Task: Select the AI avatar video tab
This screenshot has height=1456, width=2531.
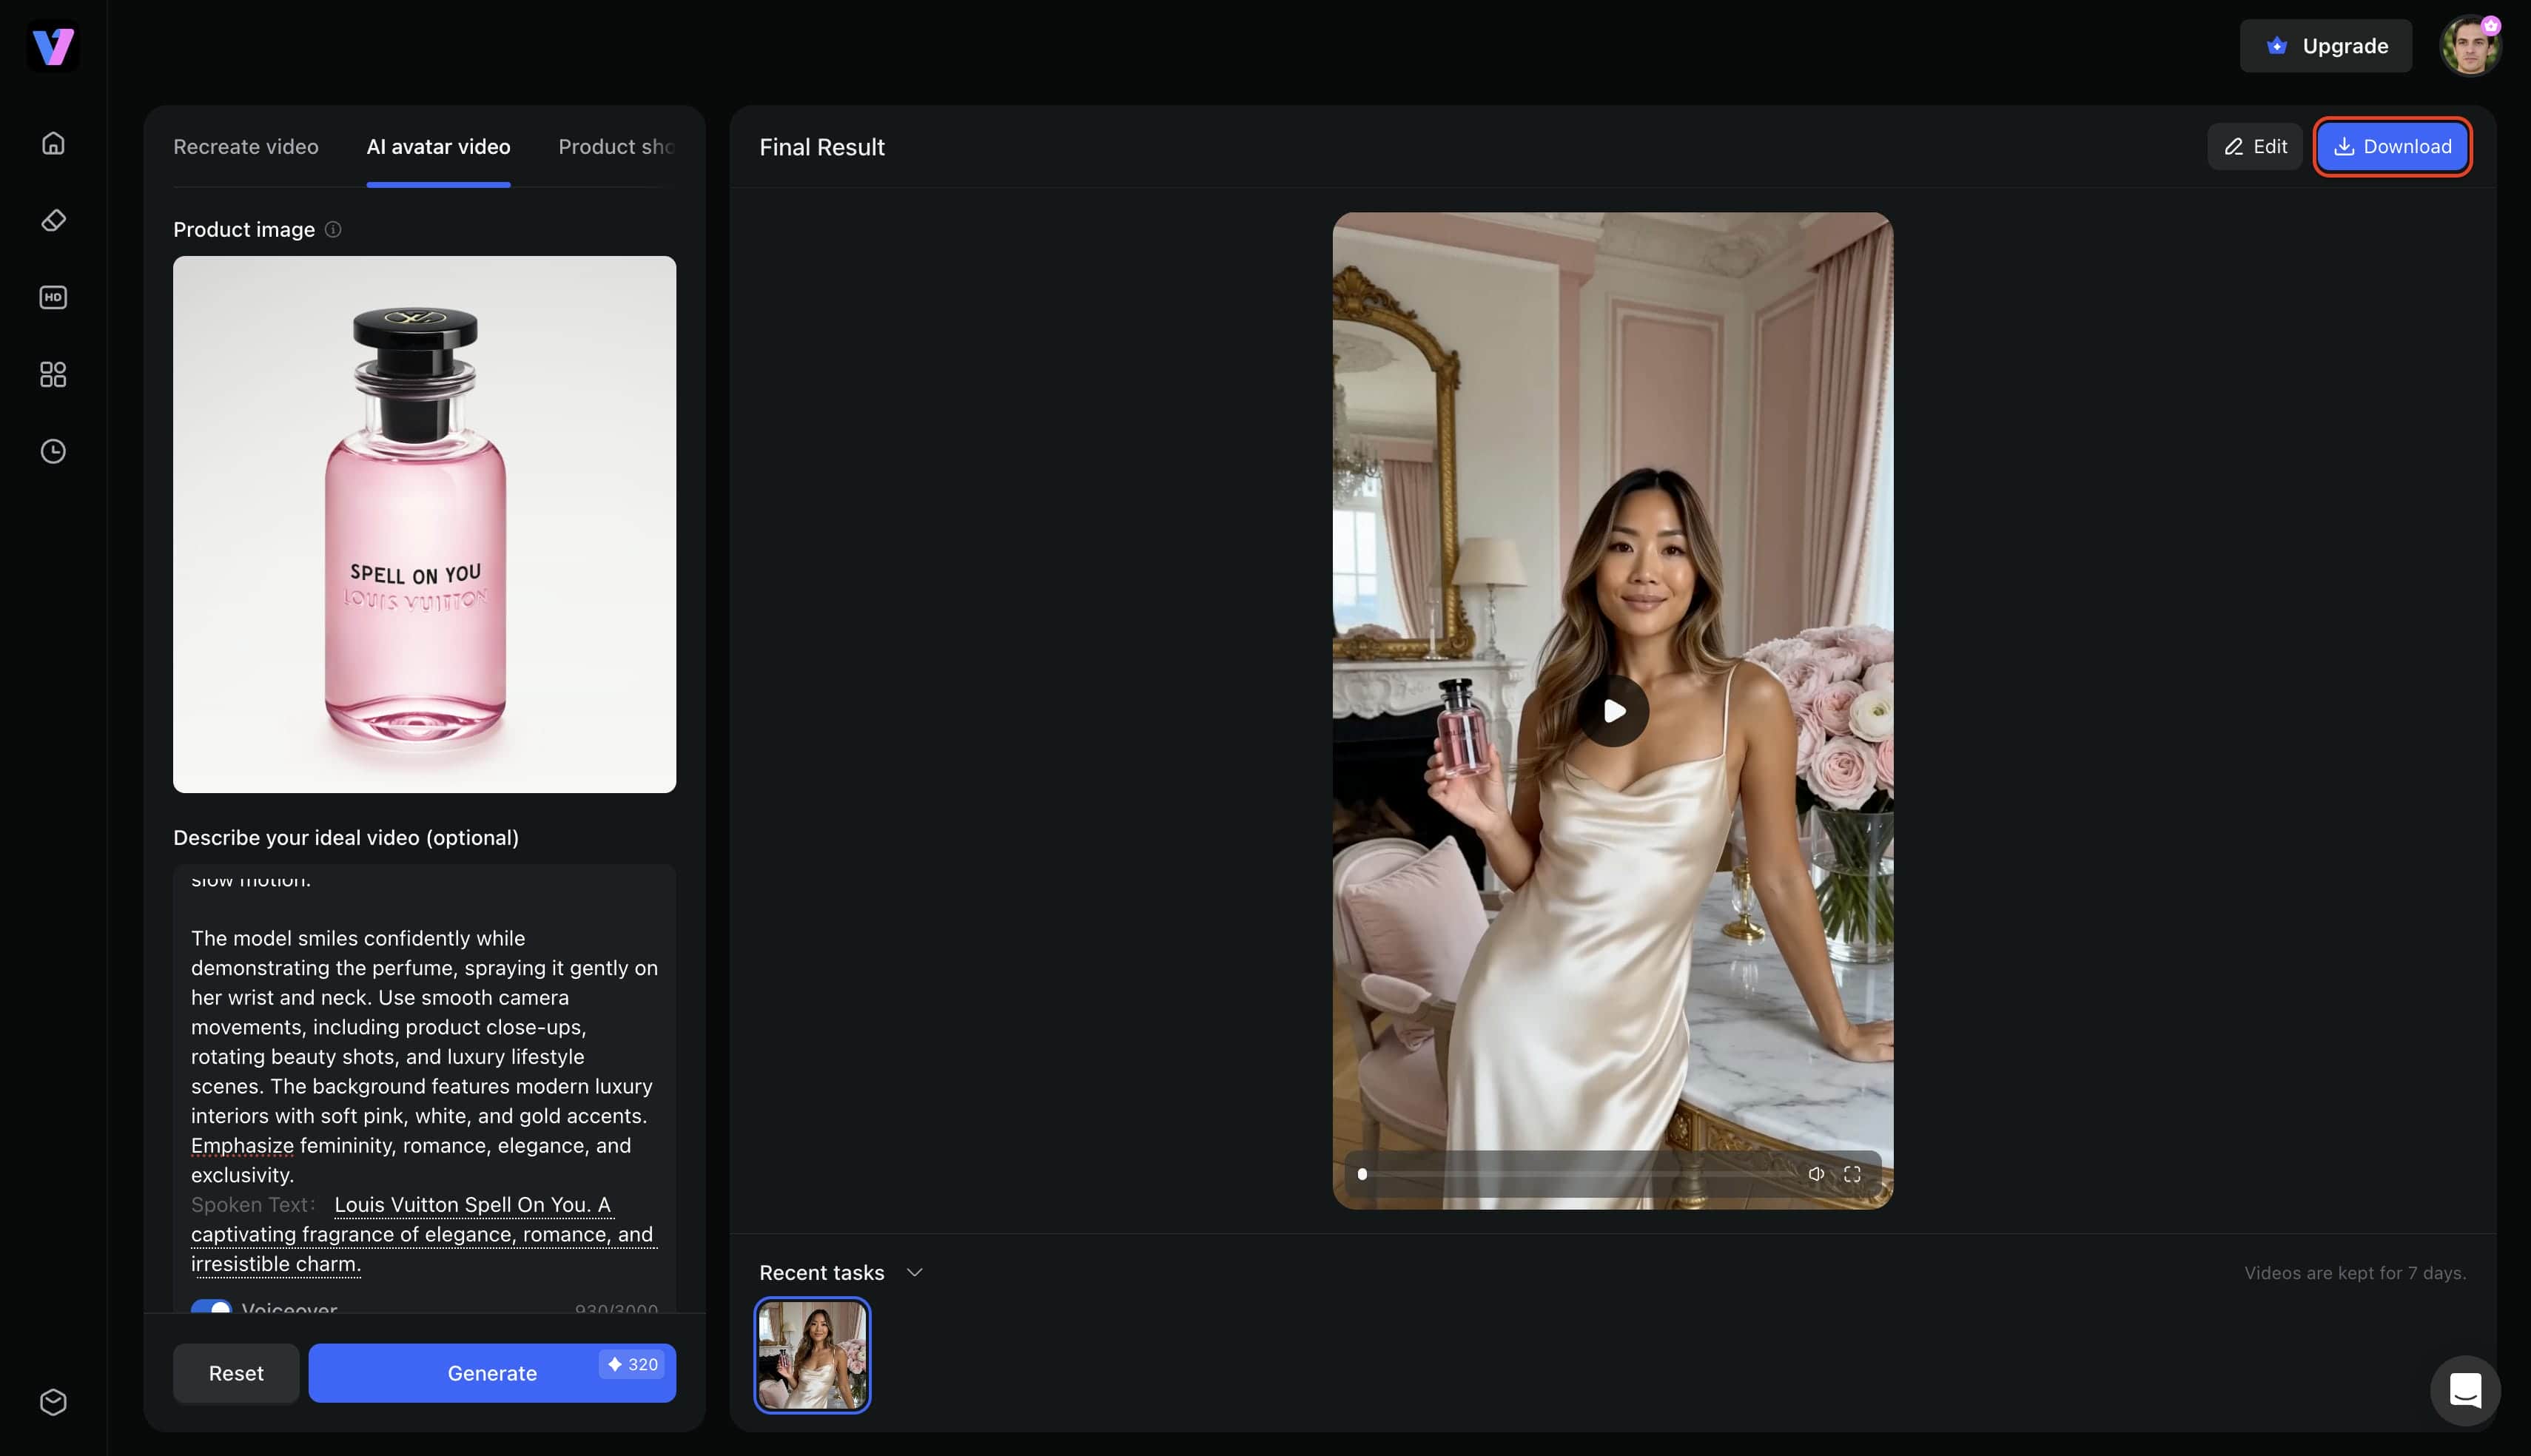Action: point(439,147)
